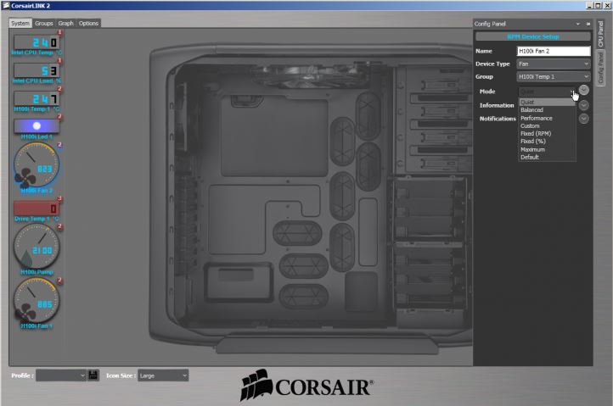The height and width of the screenshot is (406, 613).
Task: Select the H100i Pump gauge
Action: [x=37, y=247]
